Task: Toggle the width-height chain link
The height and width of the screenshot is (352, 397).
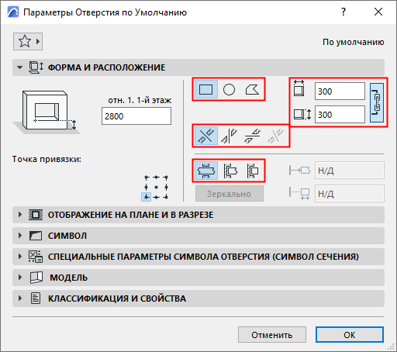Action: point(377,102)
